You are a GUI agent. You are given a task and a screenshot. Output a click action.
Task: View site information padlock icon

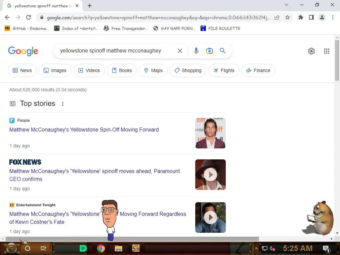[42, 17]
